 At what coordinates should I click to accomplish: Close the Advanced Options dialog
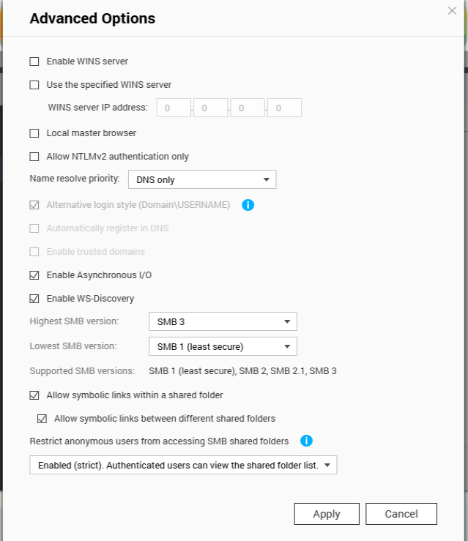[452, 11]
